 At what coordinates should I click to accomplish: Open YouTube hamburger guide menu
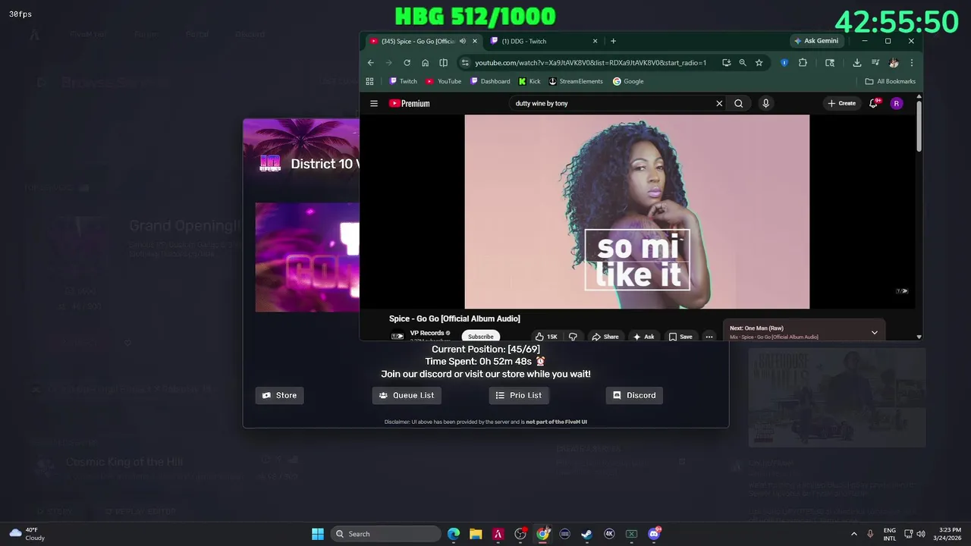pyautogui.click(x=373, y=103)
